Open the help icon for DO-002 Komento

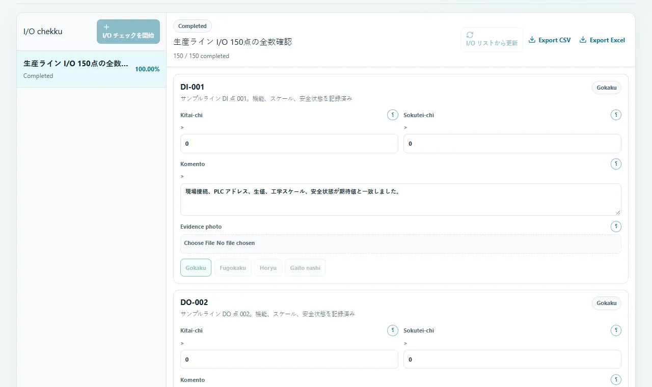[x=616, y=380]
